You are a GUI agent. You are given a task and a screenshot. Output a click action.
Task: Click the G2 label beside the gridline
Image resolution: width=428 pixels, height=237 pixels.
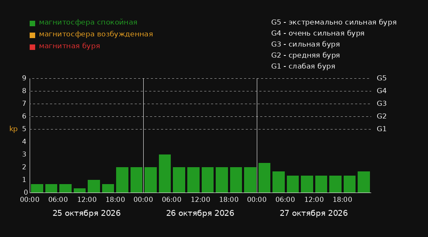click(381, 116)
